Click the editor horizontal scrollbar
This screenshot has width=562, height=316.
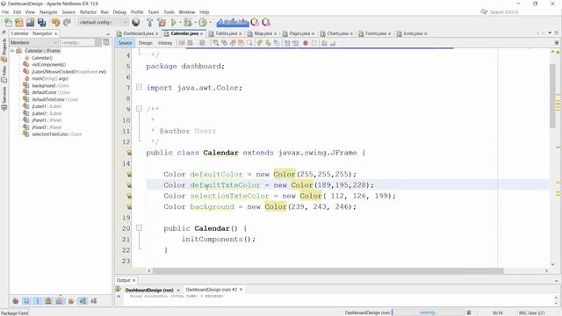tap(328, 271)
